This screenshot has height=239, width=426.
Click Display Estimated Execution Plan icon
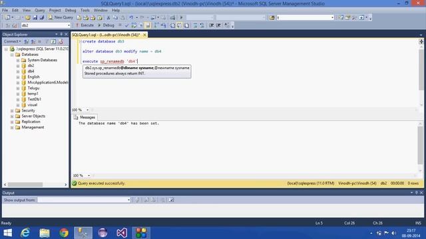(x=134, y=25)
